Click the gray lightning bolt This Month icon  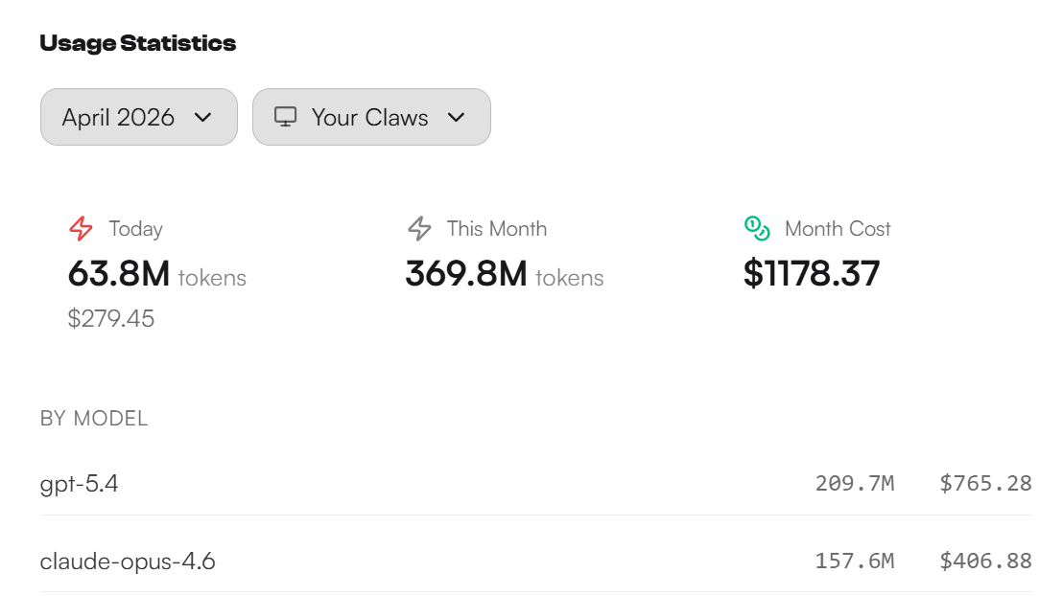coord(419,229)
